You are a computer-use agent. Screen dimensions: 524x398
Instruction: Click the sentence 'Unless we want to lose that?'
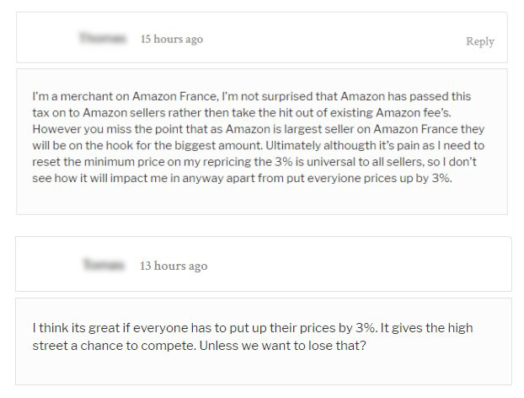pyautogui.click(x=283, y=346)
